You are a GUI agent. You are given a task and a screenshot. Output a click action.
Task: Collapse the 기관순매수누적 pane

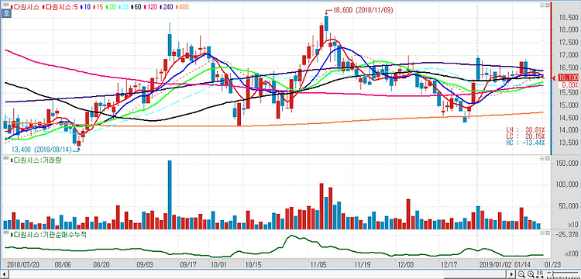[541, 232]
